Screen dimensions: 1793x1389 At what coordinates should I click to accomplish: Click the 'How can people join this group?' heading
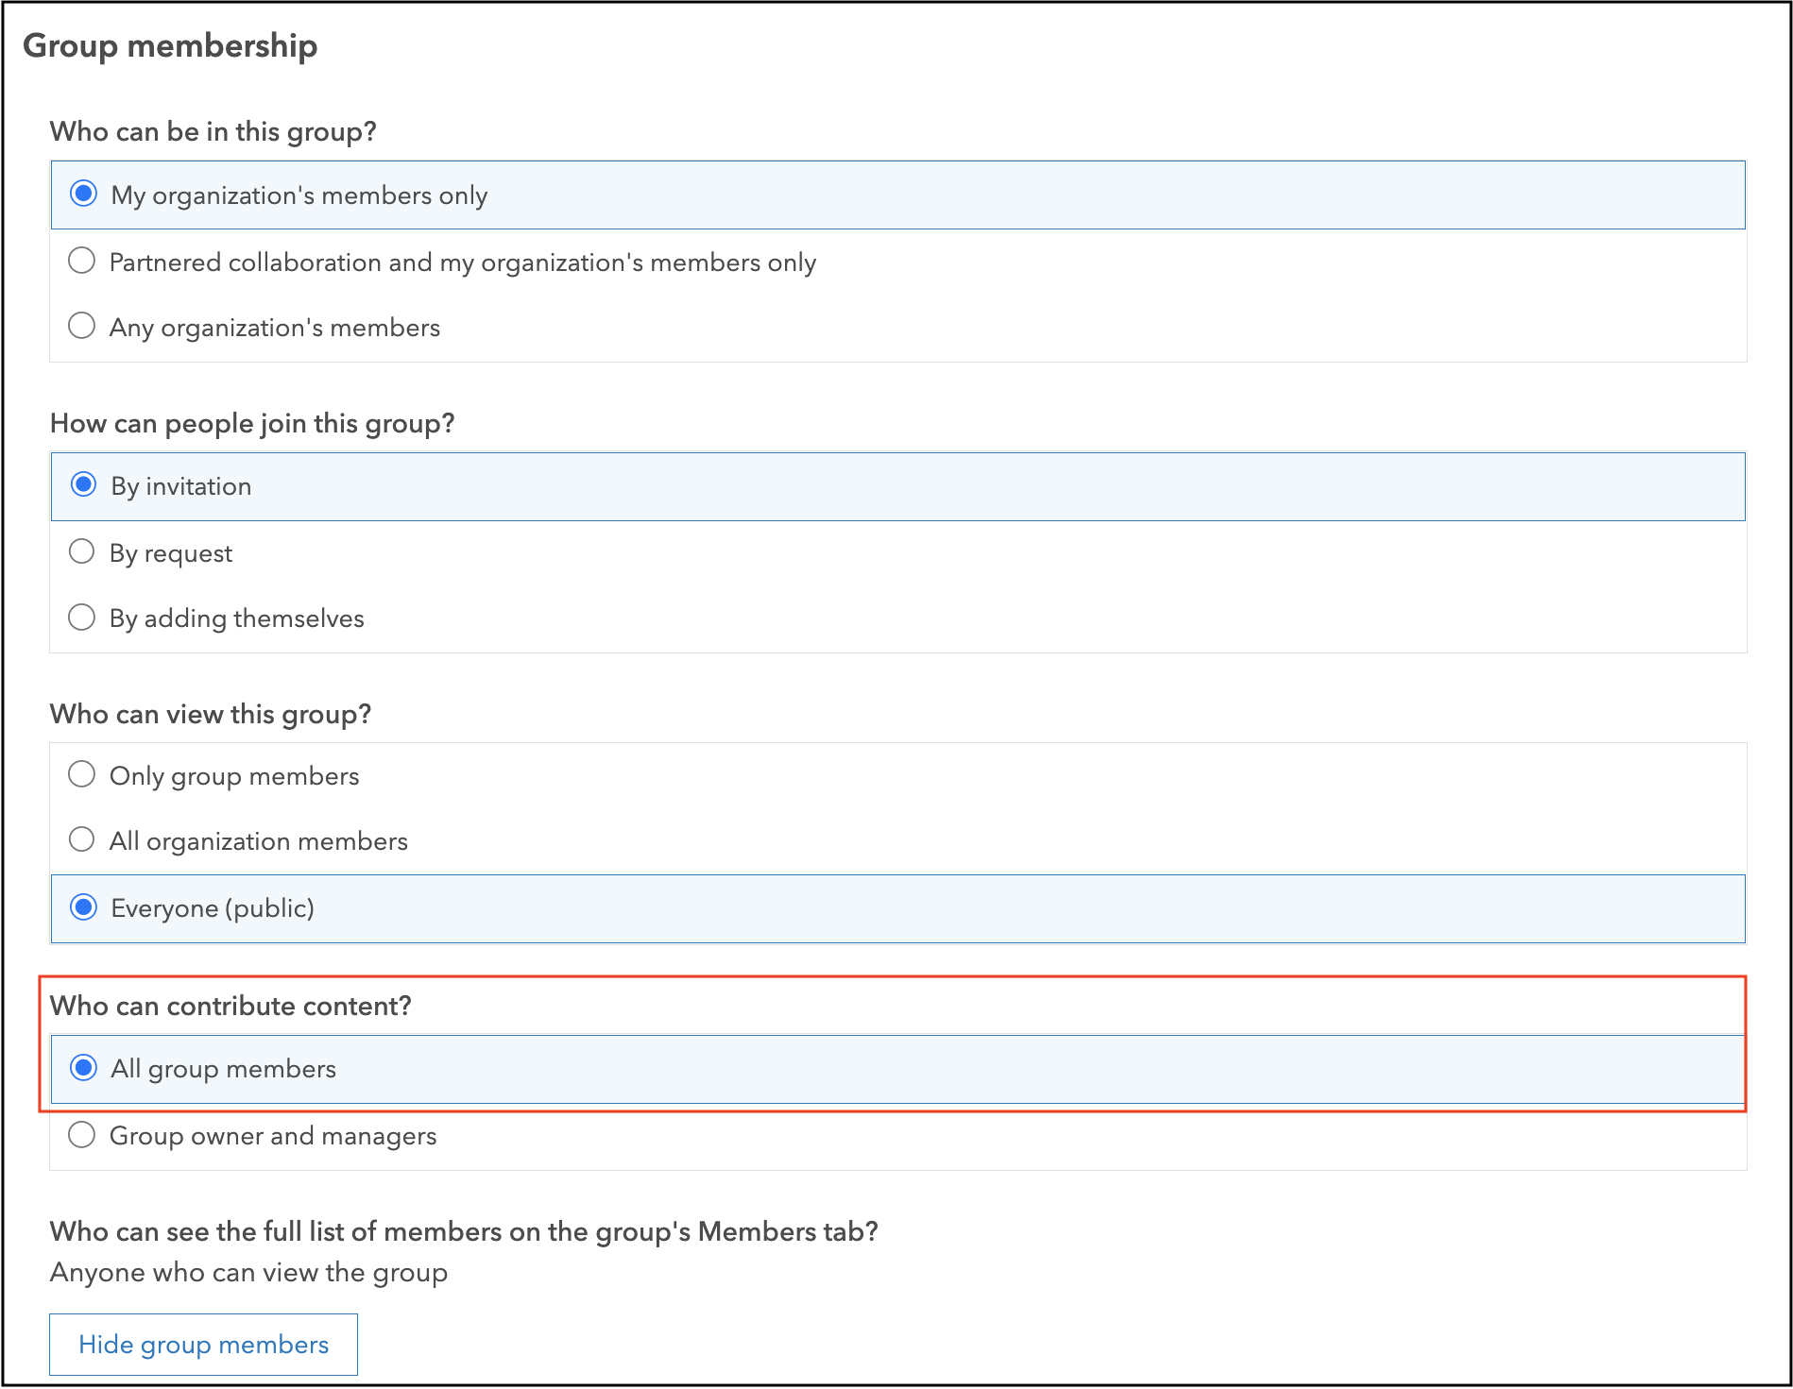pos(252,423)
